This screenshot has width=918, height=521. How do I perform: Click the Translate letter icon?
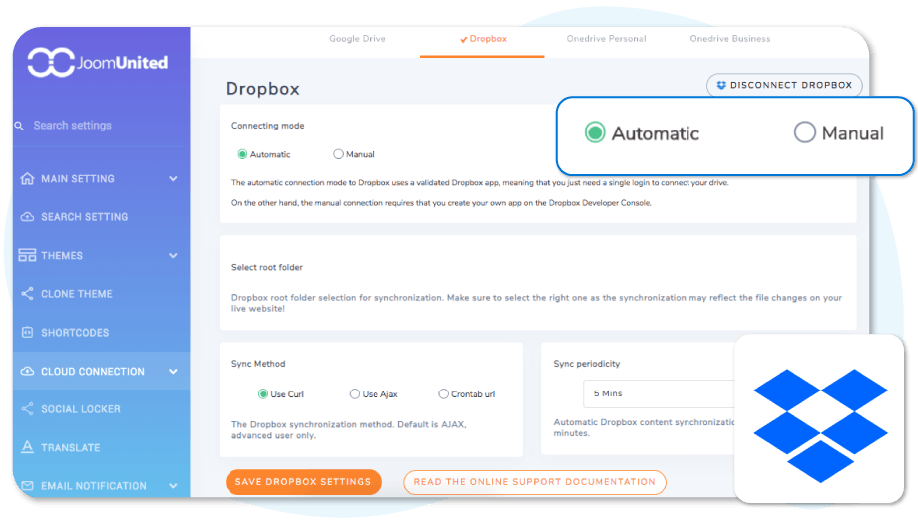click(x=27, y=447)
